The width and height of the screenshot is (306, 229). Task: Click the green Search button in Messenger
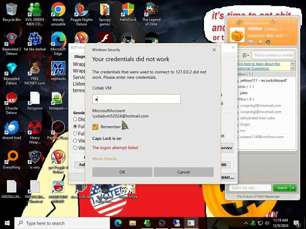[282, 188]
